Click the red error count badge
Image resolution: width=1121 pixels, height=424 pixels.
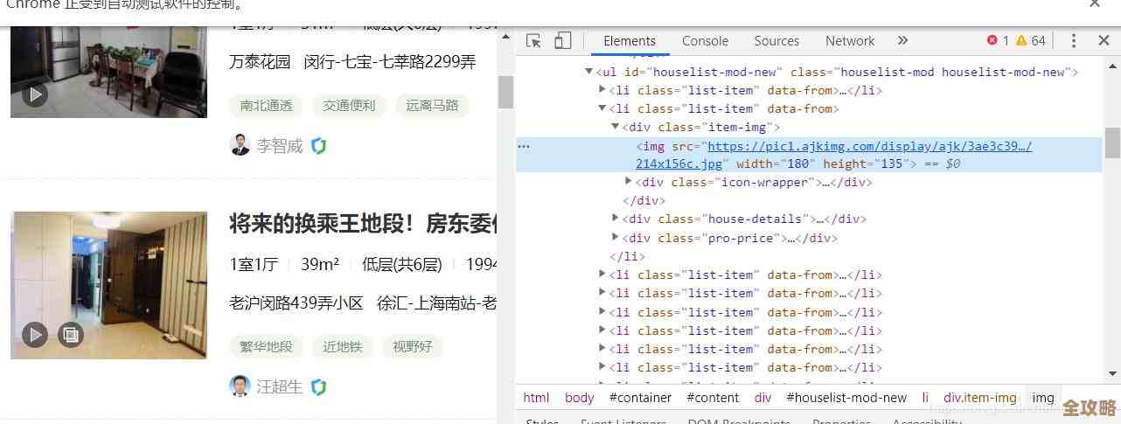[998, 41]
